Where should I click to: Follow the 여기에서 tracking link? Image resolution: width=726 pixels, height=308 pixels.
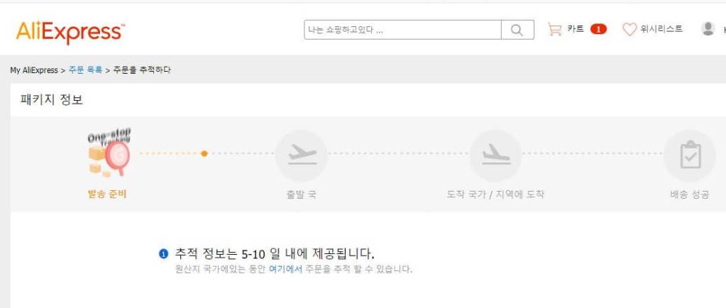point(285,269)
